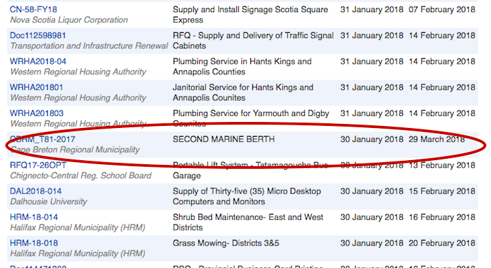The image size is (491, 268).
Task: Click the Scotia Square Express signage description
Action: [250, 15]
